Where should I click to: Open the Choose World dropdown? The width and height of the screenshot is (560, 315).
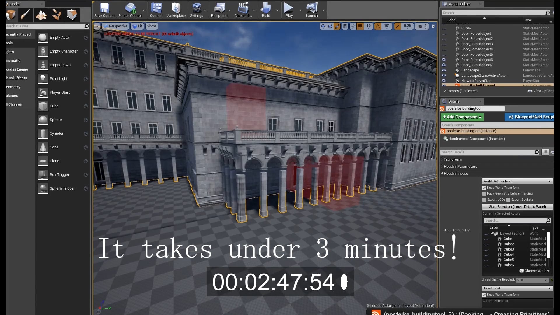535,271
